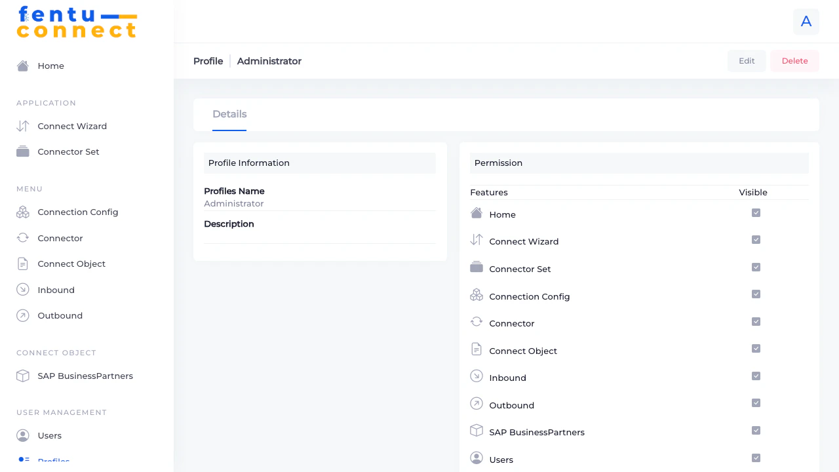
Task: Toggle the Connector Set visible checkbox
Action: click(x=756, y=267)
